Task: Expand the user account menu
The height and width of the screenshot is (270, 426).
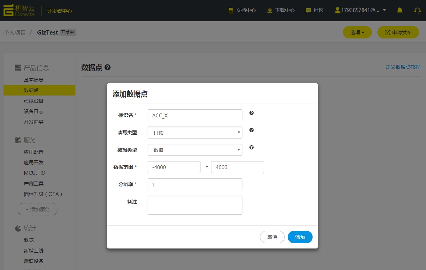Action: click(x=360, y=10)
